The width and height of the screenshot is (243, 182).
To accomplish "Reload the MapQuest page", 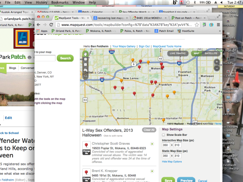I will coord(51,25).
